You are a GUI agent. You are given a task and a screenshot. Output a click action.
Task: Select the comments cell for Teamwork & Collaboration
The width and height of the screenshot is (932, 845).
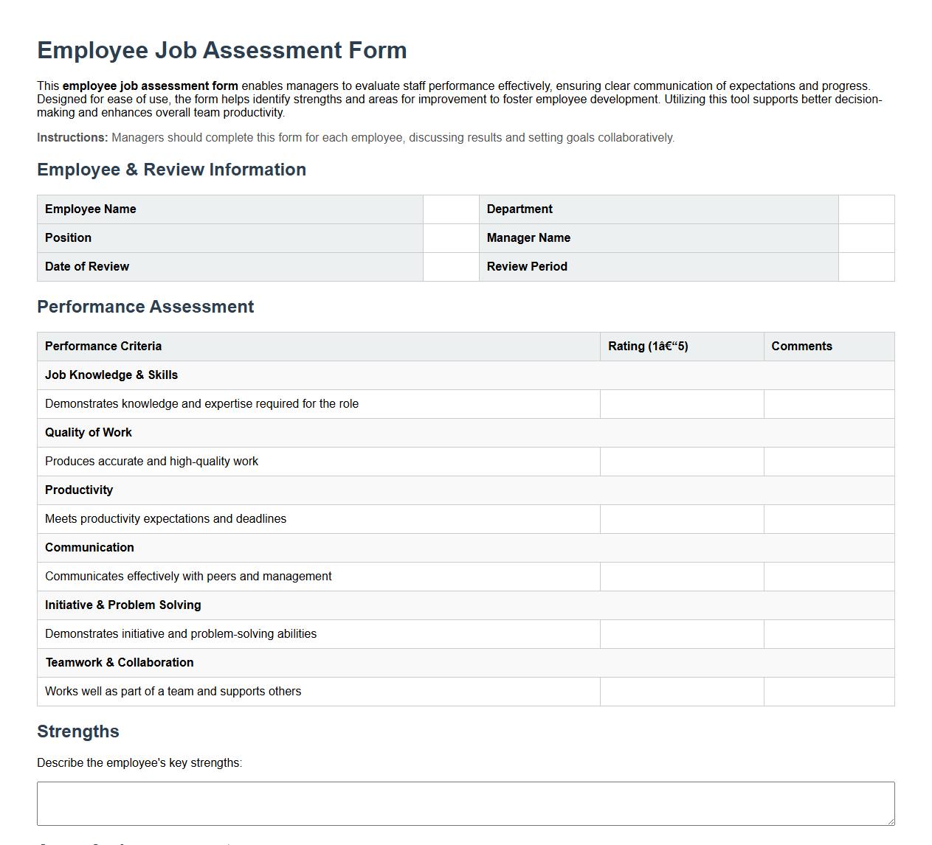pyautogui.click(x=828, y=692)
